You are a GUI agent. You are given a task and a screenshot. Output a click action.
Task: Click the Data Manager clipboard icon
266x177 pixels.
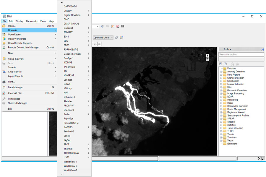click(x=4, y=87)
